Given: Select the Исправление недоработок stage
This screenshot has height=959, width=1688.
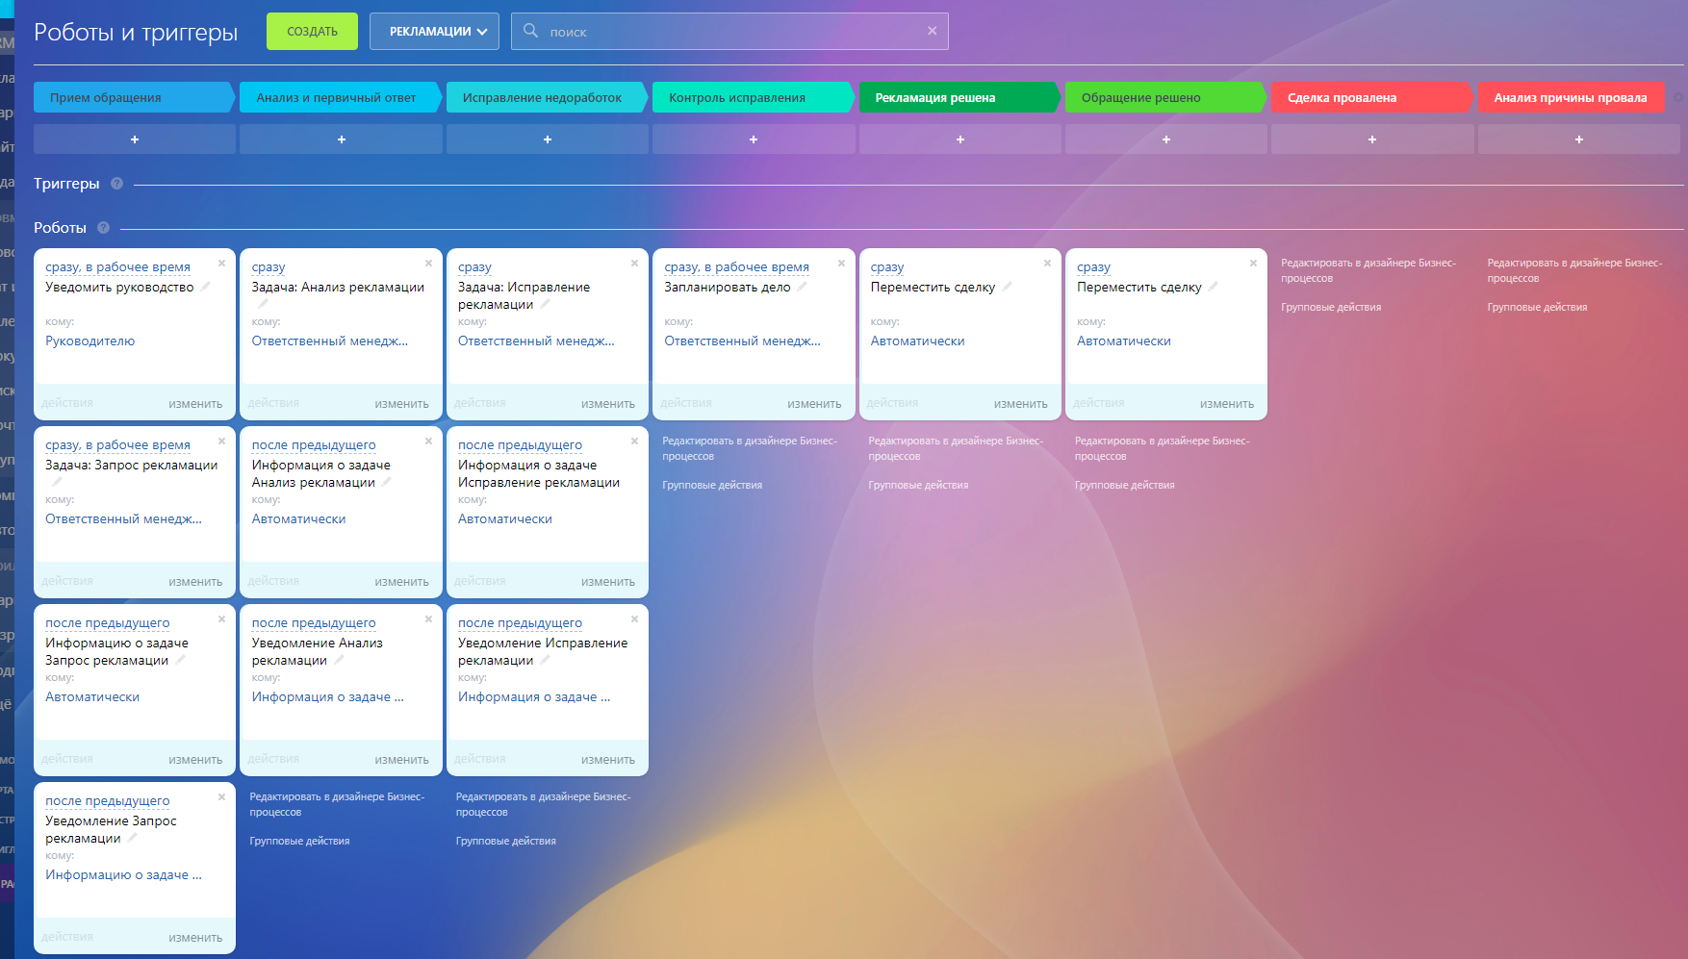Looking at the screenshot, I should [x=546, y=97].
